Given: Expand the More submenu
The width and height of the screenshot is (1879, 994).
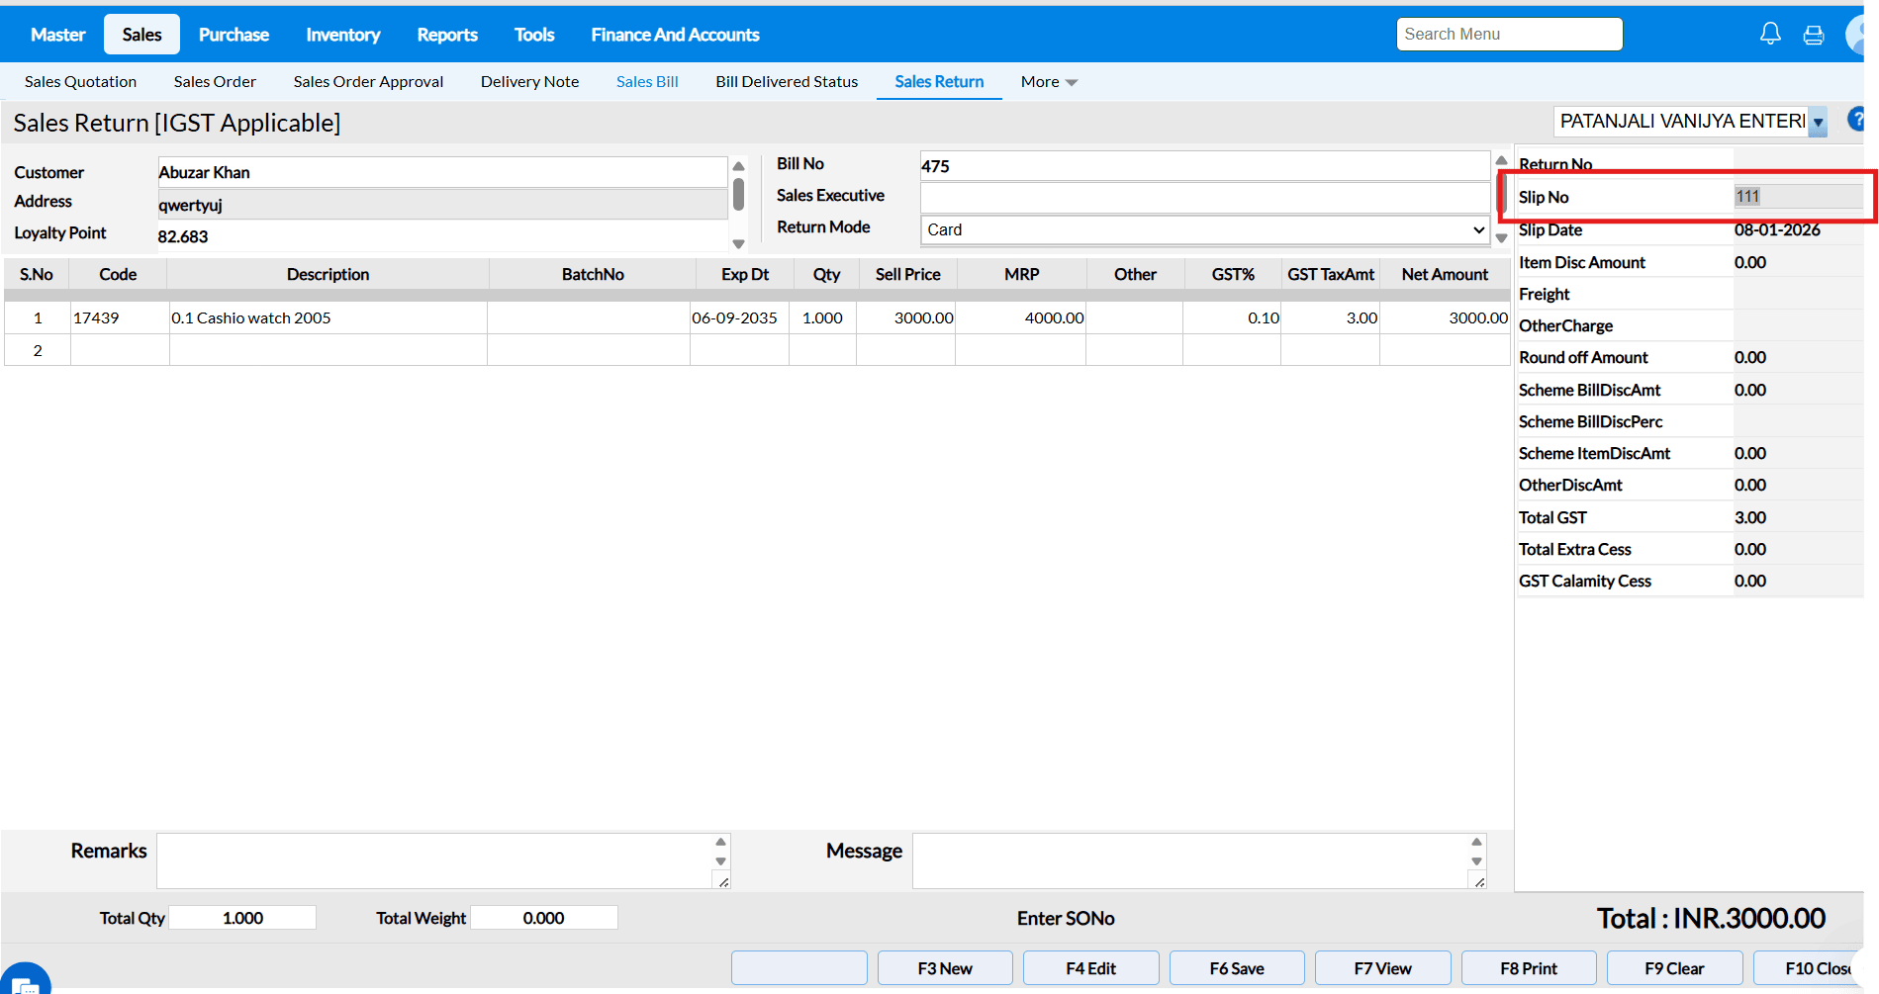Looking at the screenshot, I should click(x=1048, y=82).
